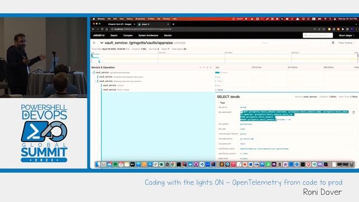Click the JAEGER UI logo link
This screenshot has height=202, width=359.
[x=99, y=35]
